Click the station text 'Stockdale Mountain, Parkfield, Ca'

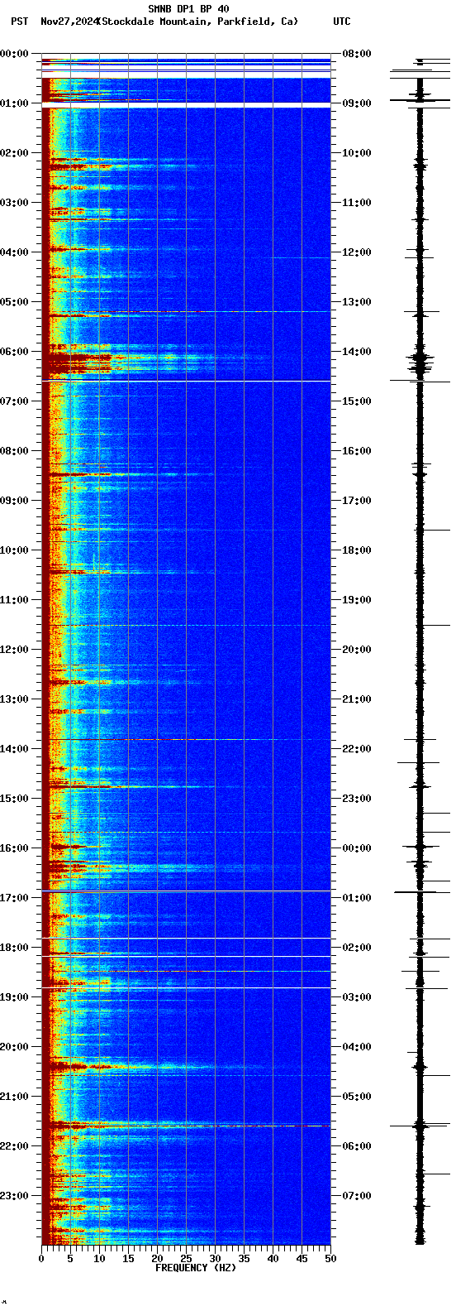(x=198, y=22)
